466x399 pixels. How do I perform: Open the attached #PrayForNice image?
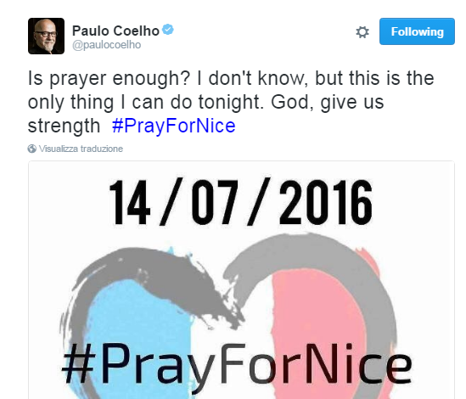pos(241,280)
